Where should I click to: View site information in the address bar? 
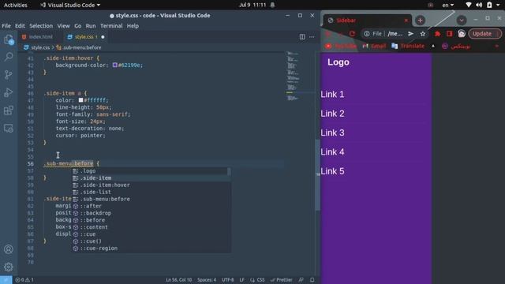pyautogui.click(x=366, y=34)
